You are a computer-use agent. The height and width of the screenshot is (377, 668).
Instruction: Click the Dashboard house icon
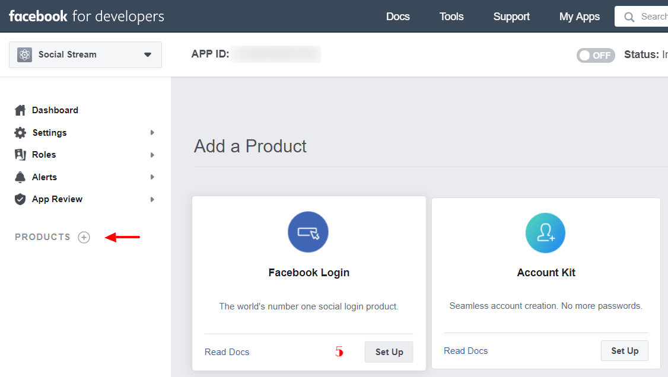(20, 110)
